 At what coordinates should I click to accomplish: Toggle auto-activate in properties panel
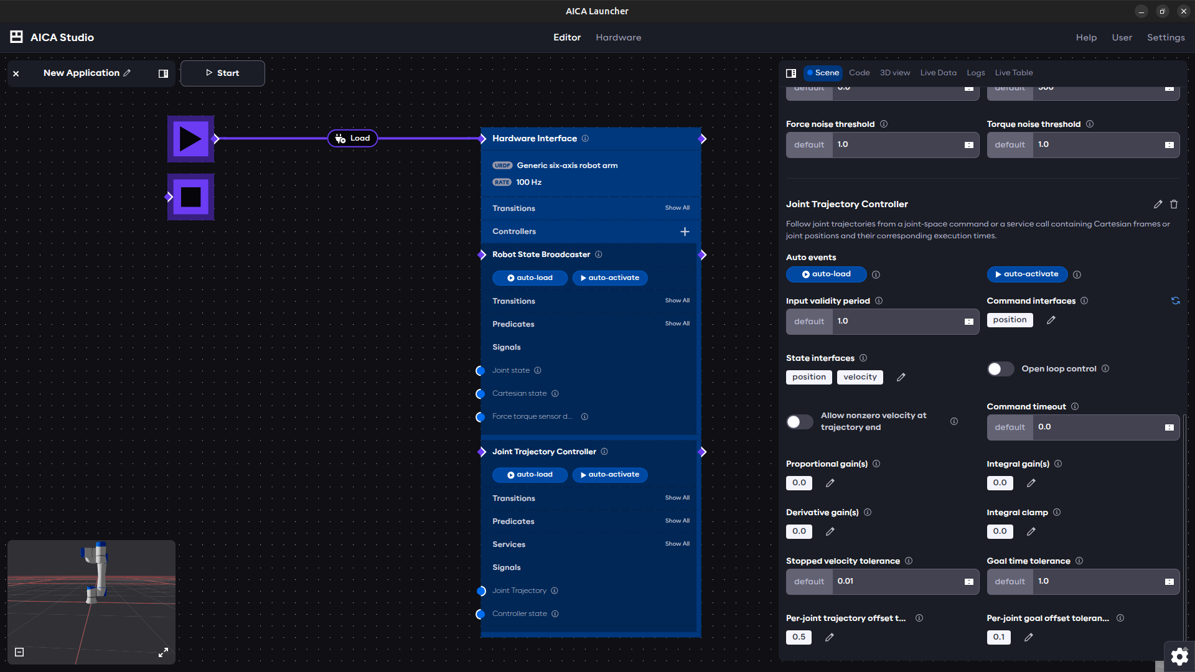(1027, 274)
